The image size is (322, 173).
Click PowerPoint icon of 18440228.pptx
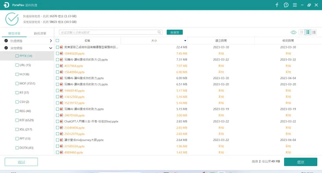[61, 53]
